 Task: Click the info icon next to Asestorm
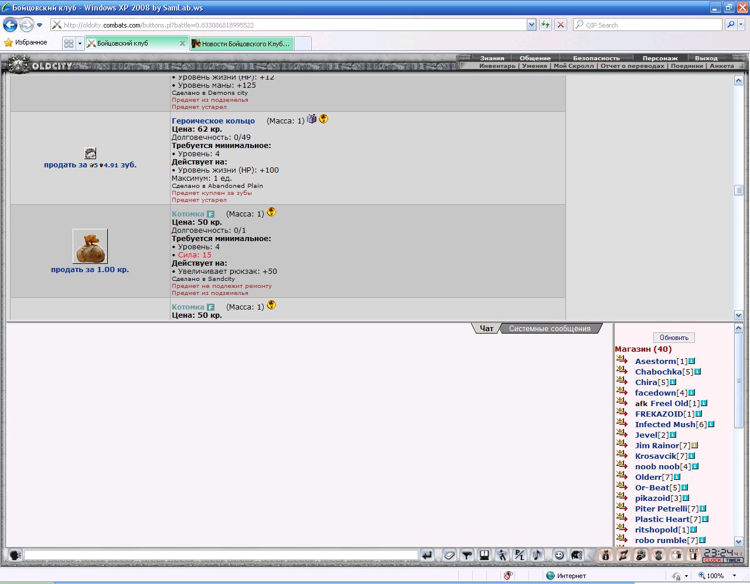[x=691, y=361]
